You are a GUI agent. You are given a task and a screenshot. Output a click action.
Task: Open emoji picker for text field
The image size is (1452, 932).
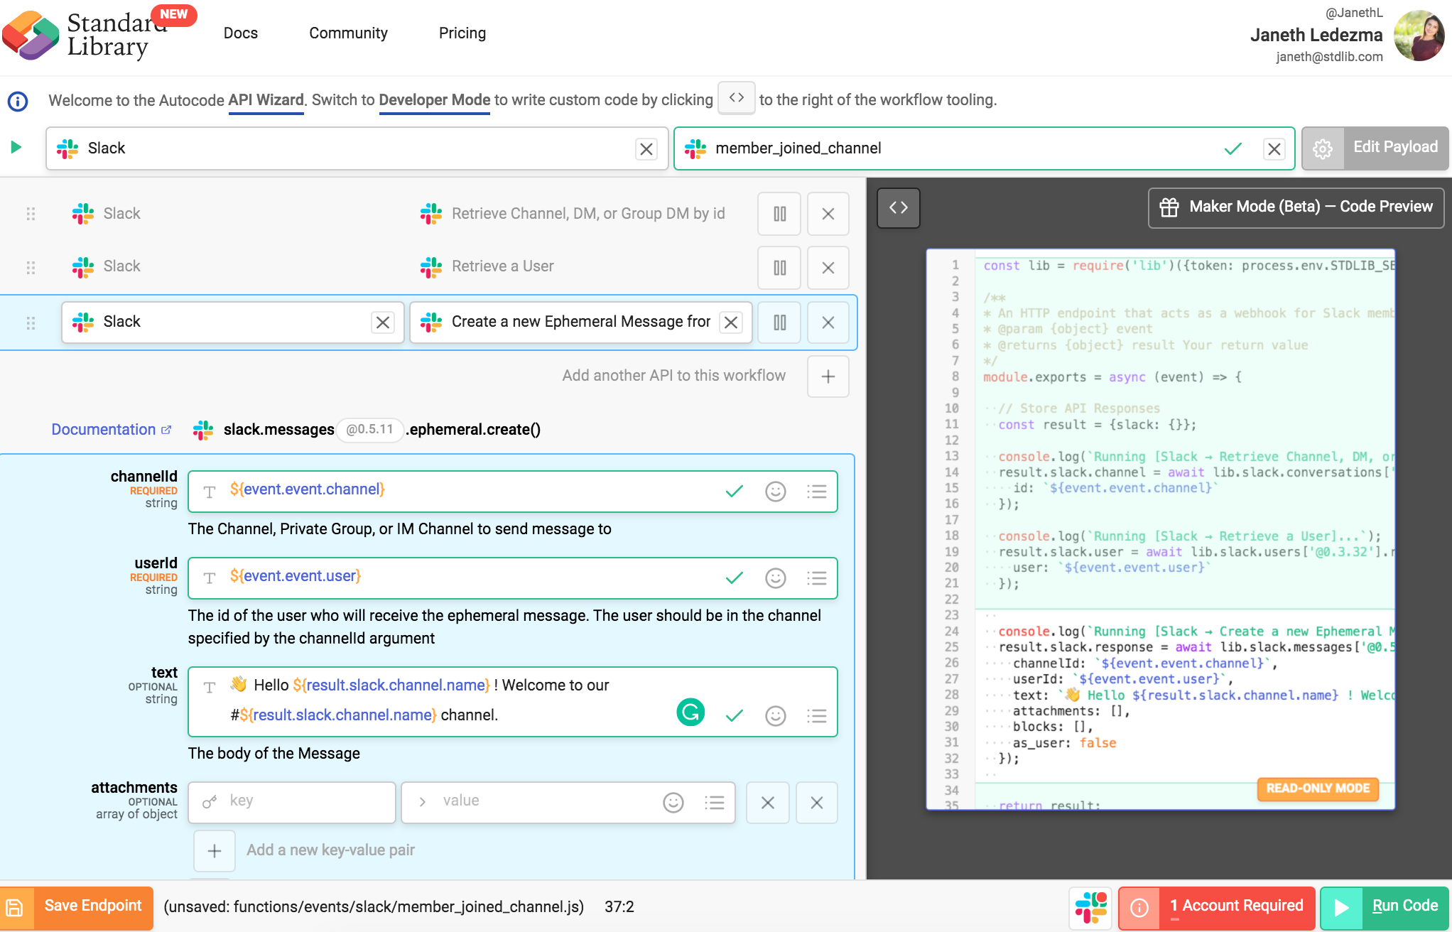click(x=775, y=716)
